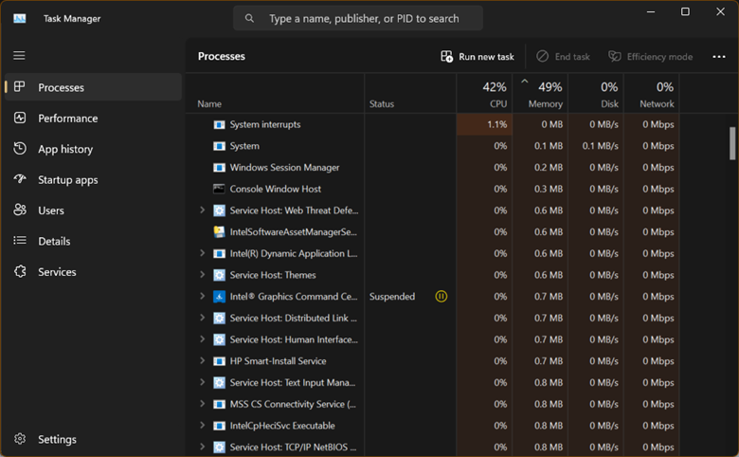This screenshot has width=739, height=457.
Task: Expand the HP Smart-Install Service row
Action: 202,360
